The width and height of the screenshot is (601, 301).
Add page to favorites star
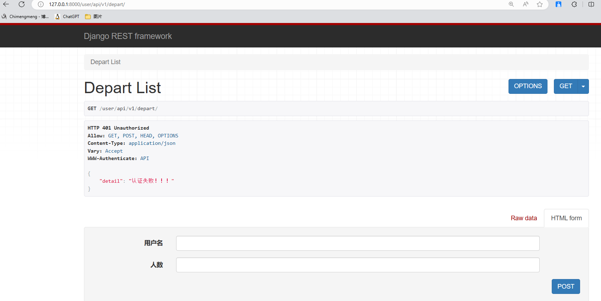(x=540, y=4)
